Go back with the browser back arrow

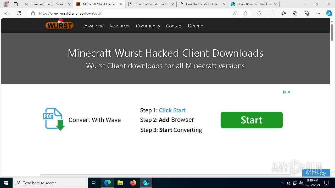pyautogui.click(x=7, y=13)
